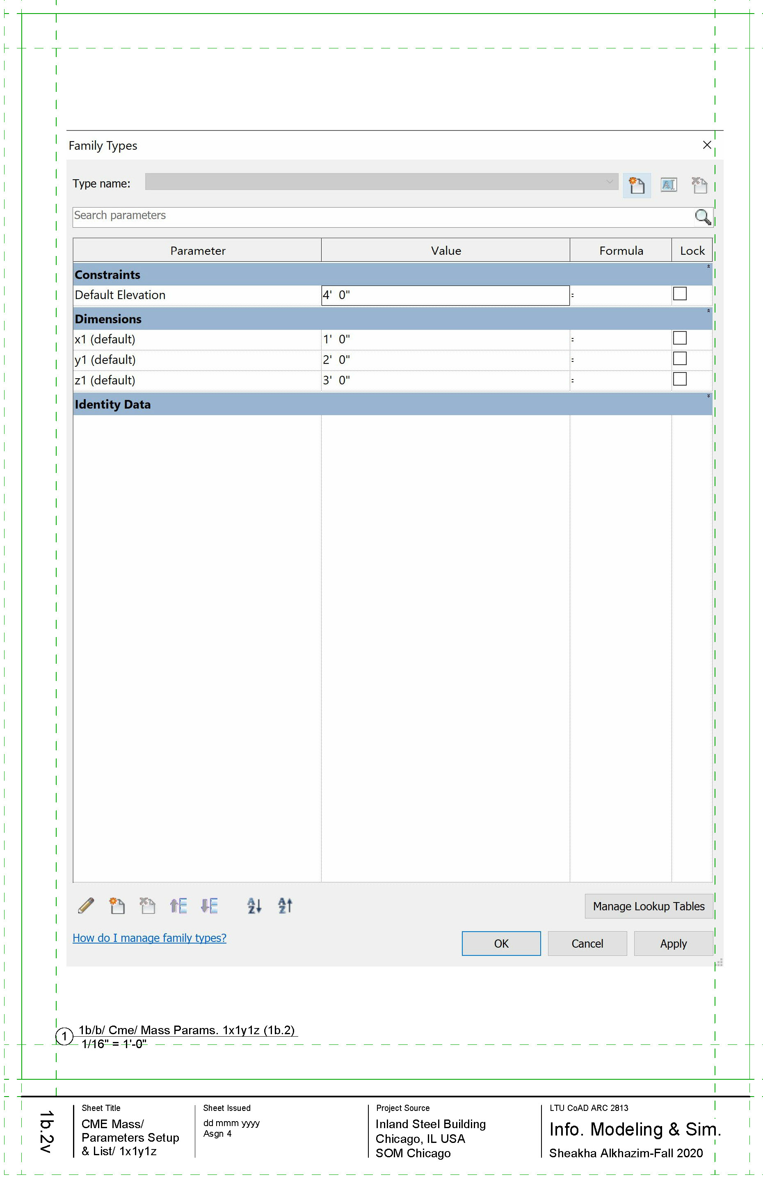Click the Lock column header
This screenshot has height=1179, width=763.
(x=692, y=250)
